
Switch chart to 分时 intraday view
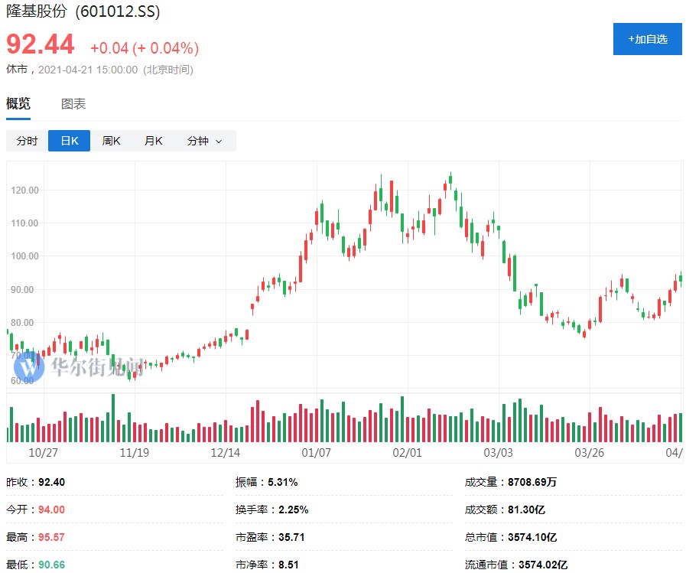(27, 141)
